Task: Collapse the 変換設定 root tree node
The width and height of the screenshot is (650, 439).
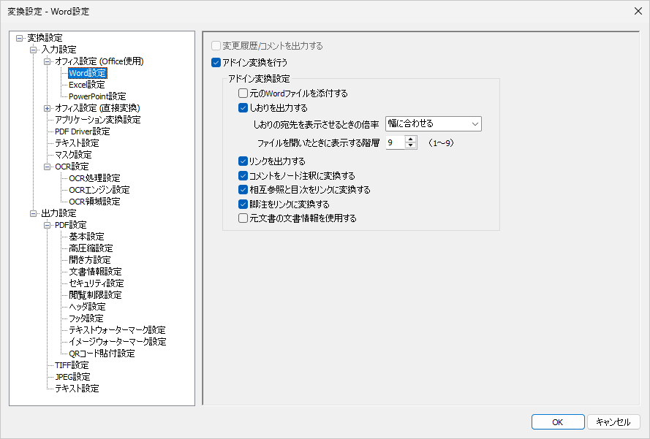Action: coord(19,38)
